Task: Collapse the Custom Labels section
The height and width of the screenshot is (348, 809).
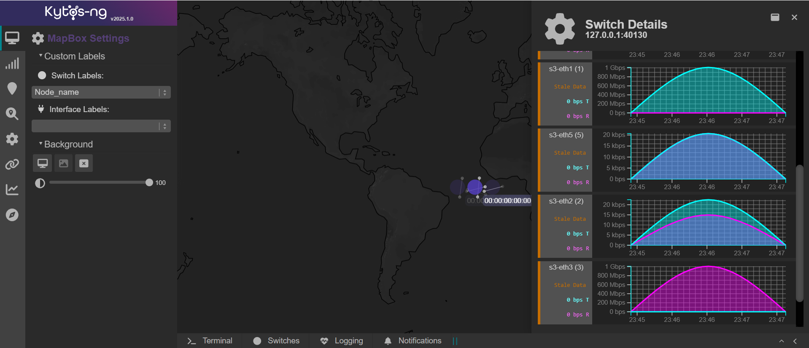Action: (x=72, y=56)
